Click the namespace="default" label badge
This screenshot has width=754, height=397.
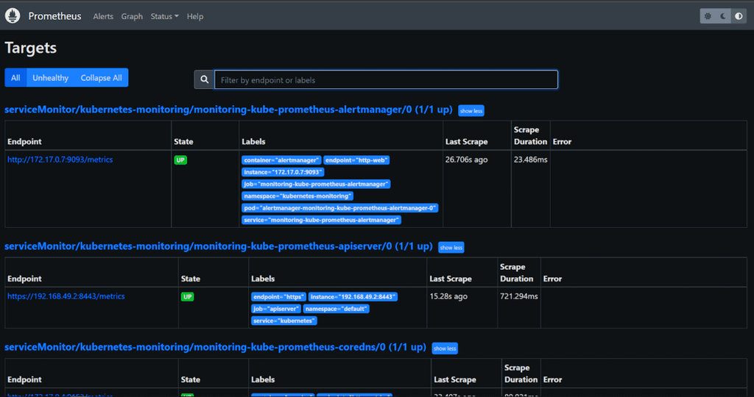coord(336,309)
